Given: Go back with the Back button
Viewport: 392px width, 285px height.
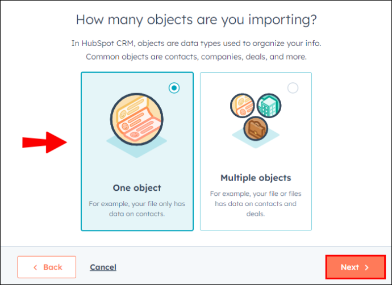Looking at the screenshot, I should 47,267.
